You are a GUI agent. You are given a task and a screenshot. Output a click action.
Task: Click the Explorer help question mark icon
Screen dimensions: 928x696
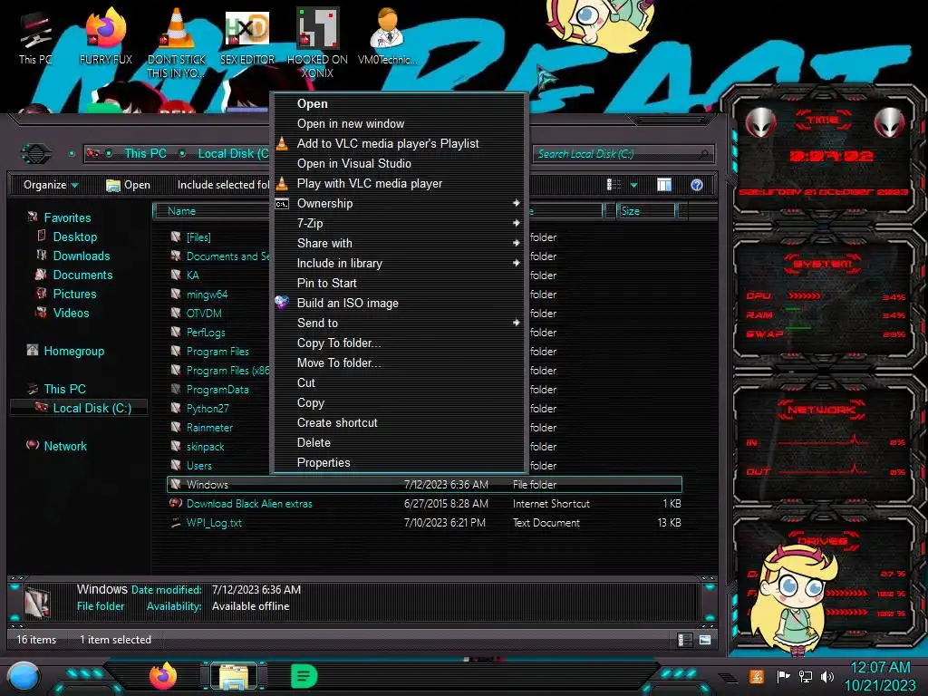click(697, 185)
